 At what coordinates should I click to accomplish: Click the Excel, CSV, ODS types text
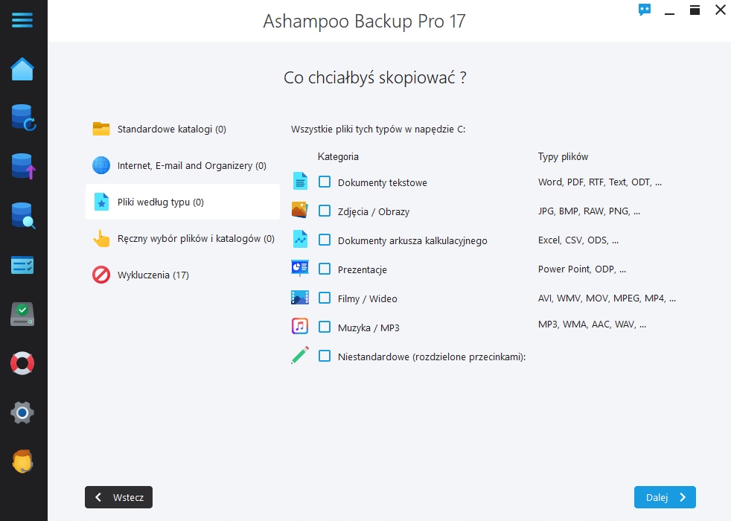(578, 240)
